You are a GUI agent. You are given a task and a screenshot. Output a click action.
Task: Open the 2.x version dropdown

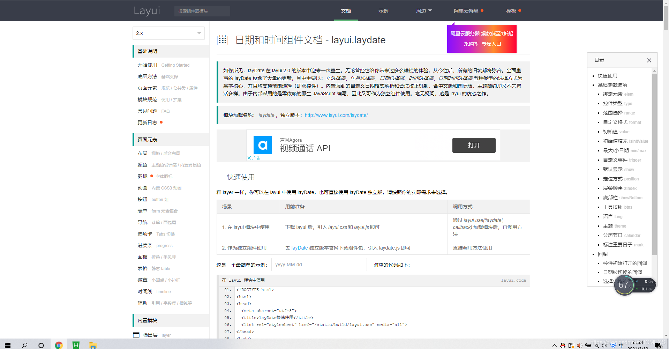tap(168, 33)
